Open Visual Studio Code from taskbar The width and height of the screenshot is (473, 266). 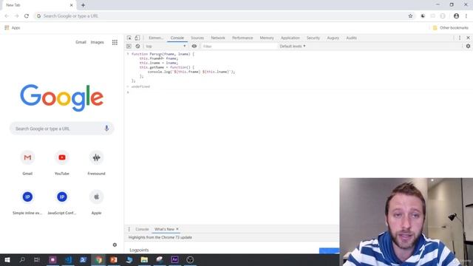coord(68,259)
